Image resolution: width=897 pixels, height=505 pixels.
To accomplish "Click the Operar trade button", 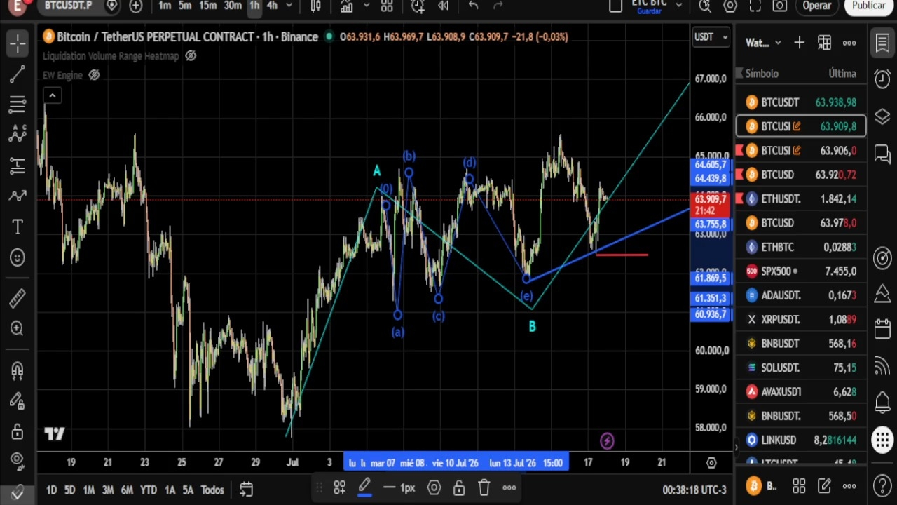I will (816, 6).
